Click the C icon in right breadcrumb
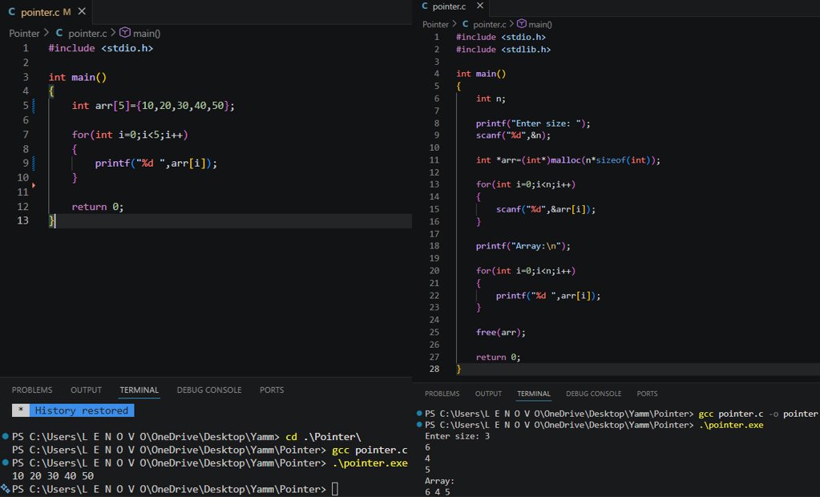This screenshot has width=820, height=497. click(465, 23)
